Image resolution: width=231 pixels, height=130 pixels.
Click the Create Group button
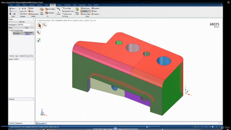tap(13, 22)
